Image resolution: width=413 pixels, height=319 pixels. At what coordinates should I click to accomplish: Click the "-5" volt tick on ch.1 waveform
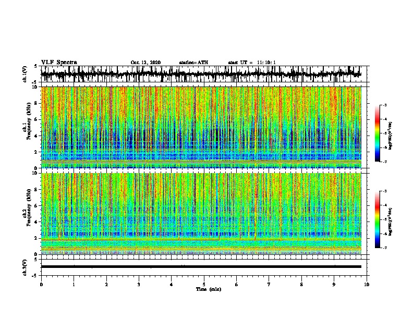[34, 82]
